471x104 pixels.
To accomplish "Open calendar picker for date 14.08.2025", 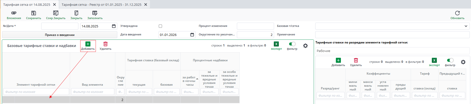I will tap(114, 26).
